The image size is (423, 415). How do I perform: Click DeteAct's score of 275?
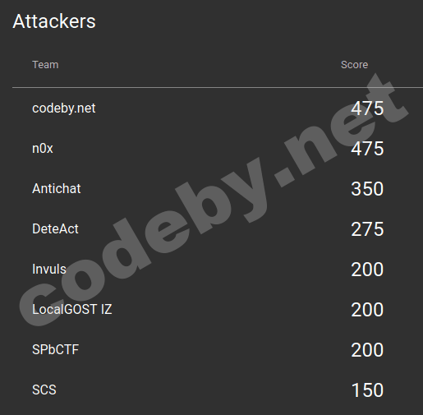pyautogui.click(x=367, y=229)
